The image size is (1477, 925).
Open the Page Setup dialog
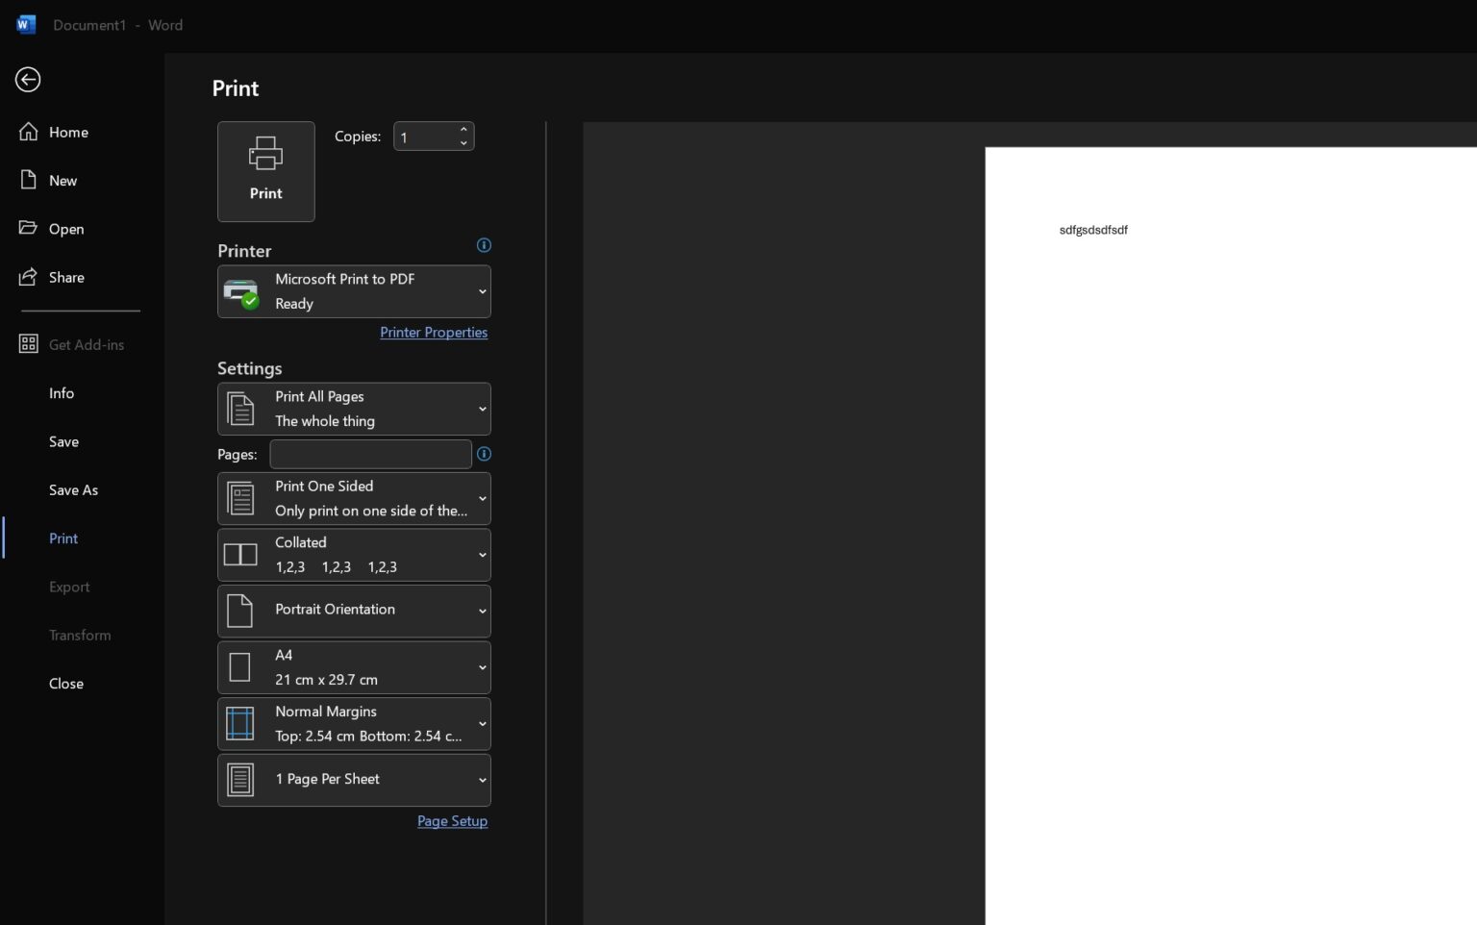[452, 821]
